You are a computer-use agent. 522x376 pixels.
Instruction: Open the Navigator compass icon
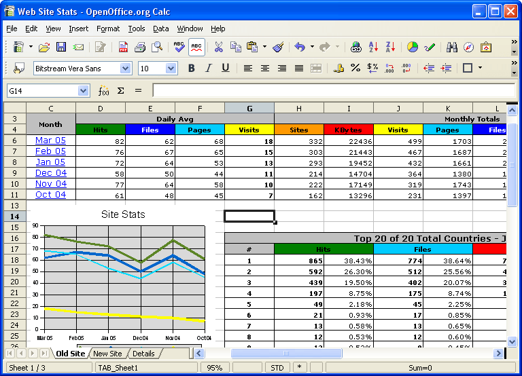tap(468, 47)
